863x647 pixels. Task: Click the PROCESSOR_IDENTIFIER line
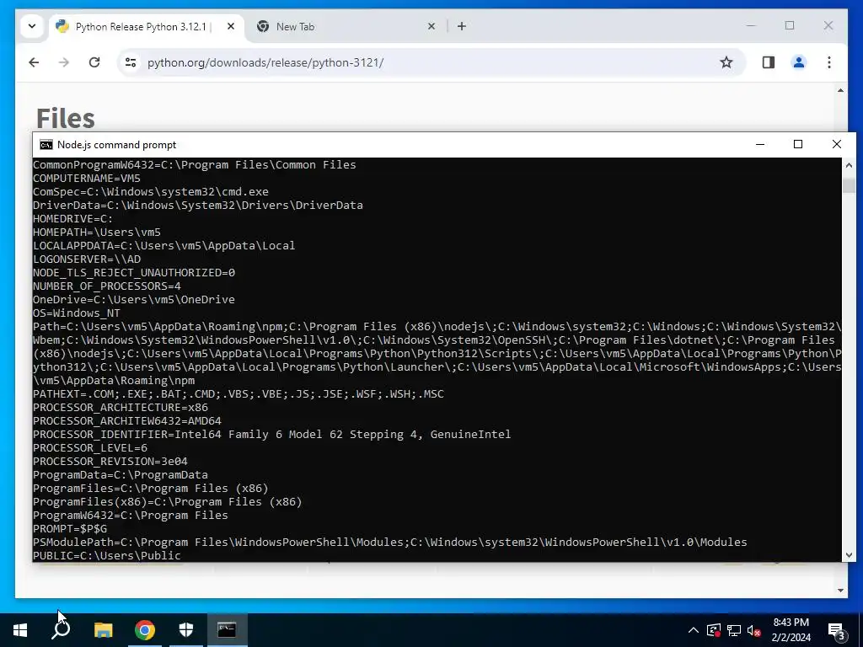(x=272, y=434)
